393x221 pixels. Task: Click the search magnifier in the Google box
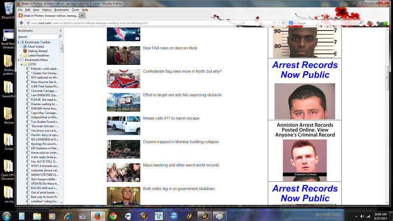(361, 23)
